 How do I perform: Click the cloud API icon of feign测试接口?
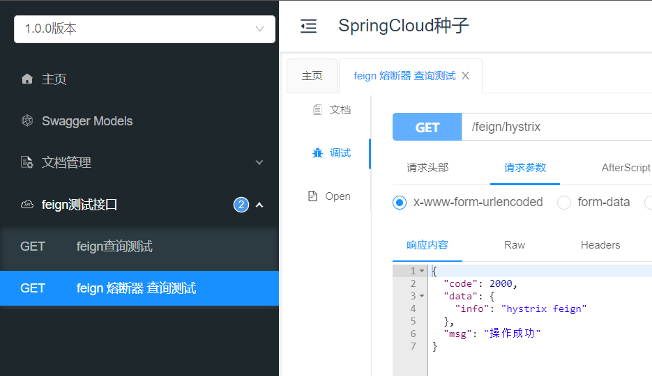(27, 204)
